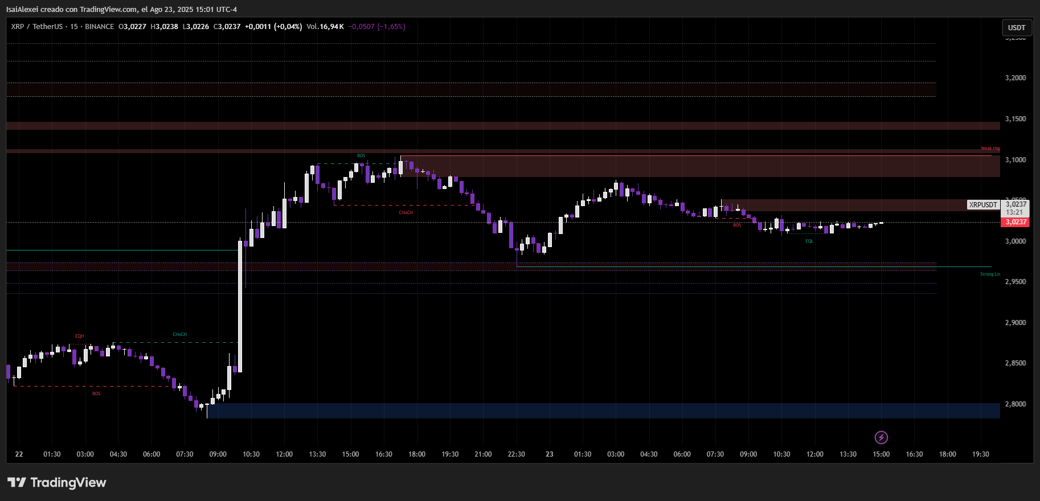Click the TradingView logo icon

[x=17, y=482]
